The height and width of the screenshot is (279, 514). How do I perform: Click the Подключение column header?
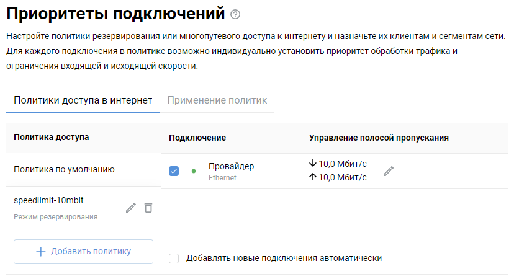[x=197, y=138]
